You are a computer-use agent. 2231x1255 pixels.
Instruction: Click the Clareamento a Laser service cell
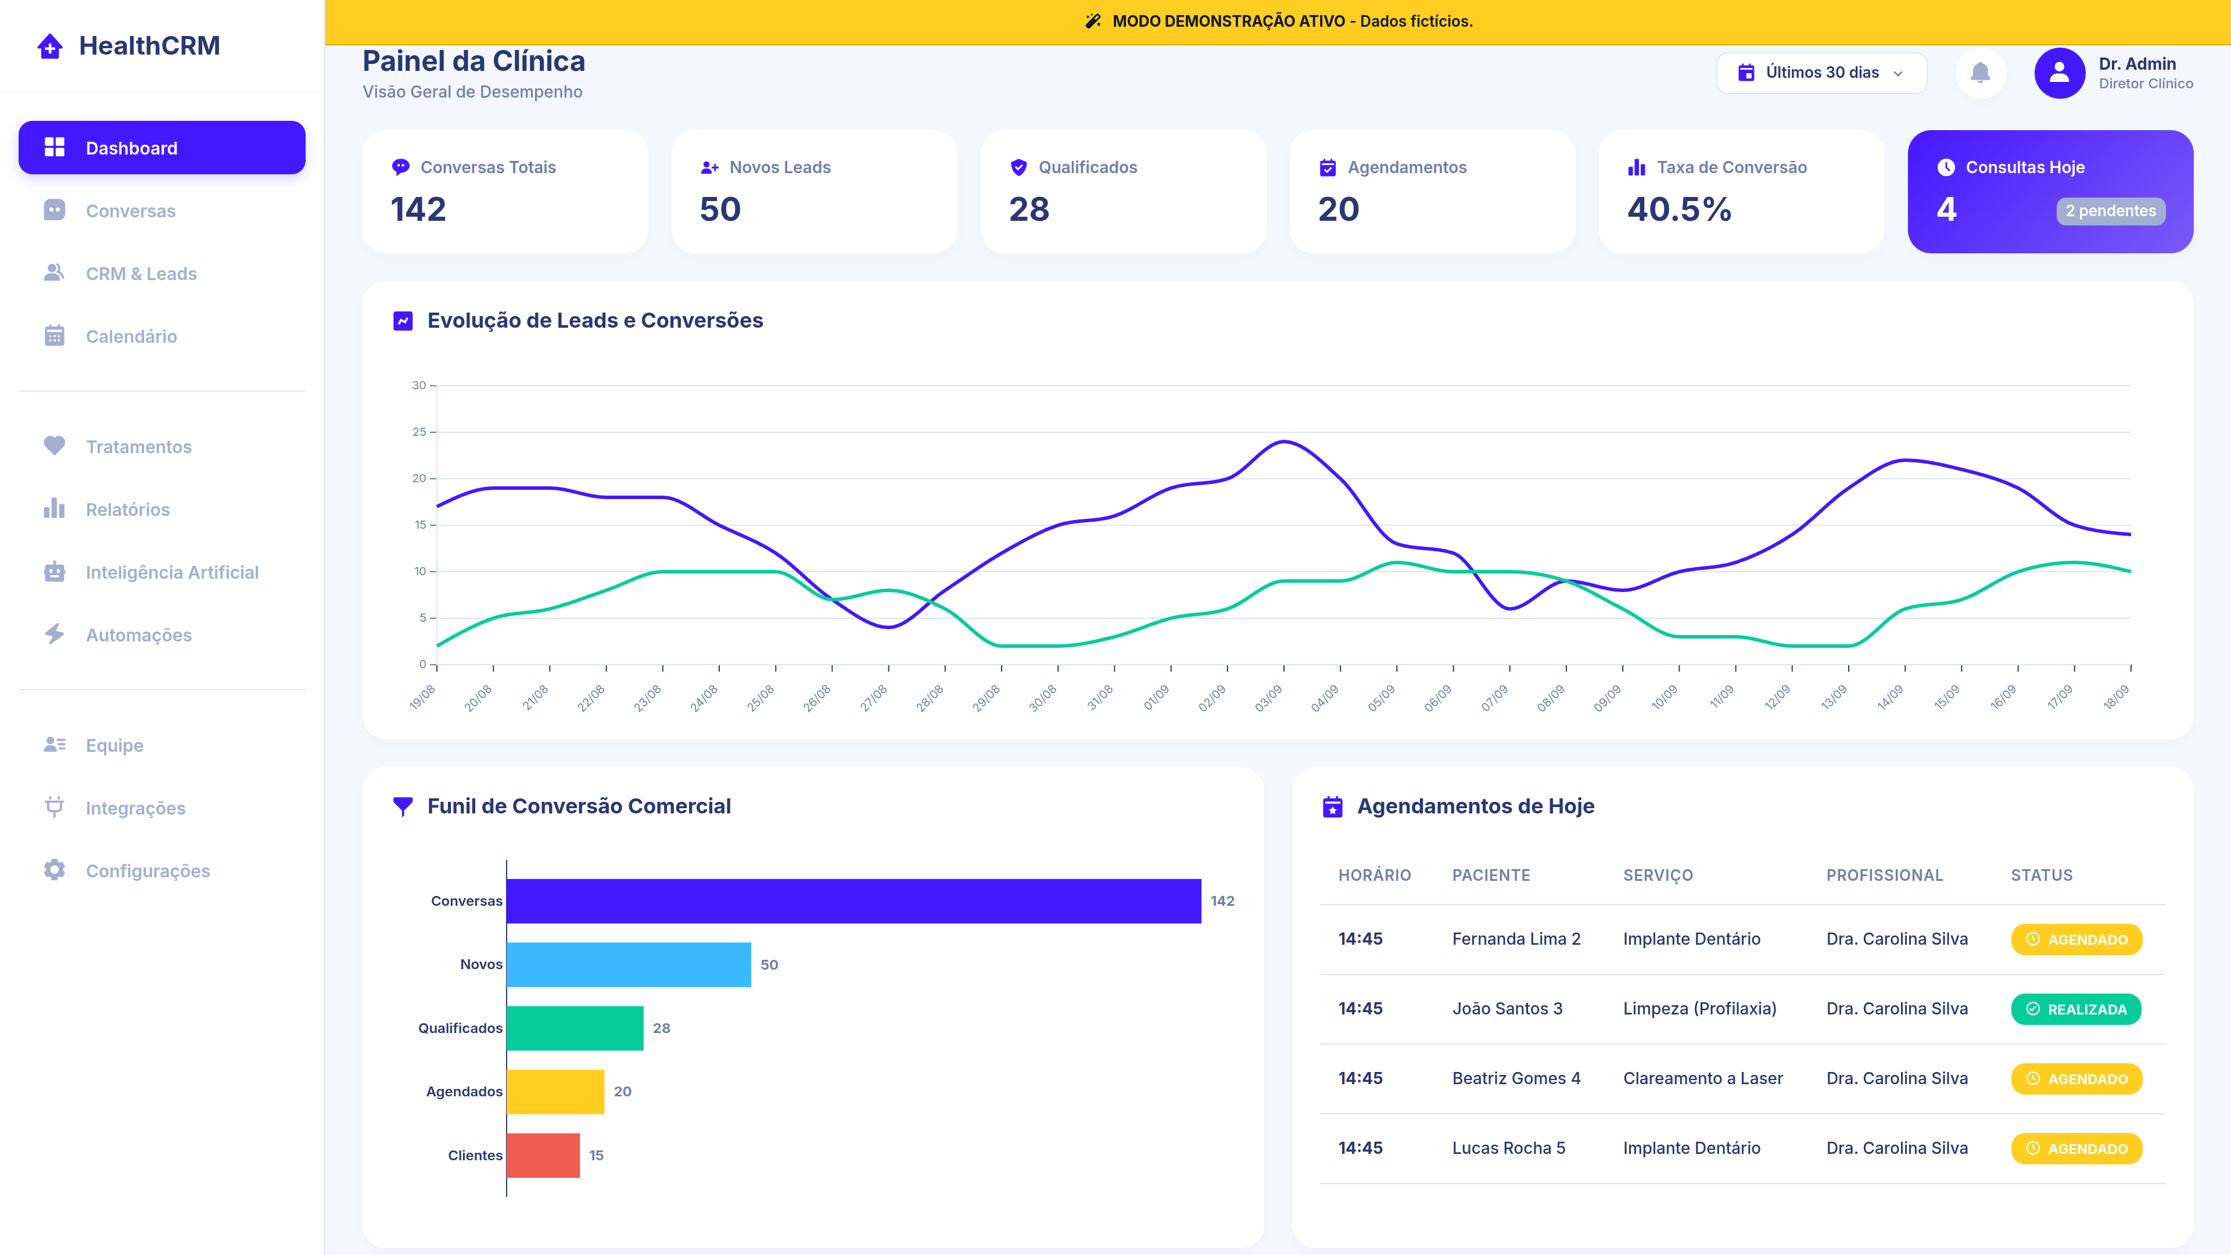[x=1703, y=1078]
